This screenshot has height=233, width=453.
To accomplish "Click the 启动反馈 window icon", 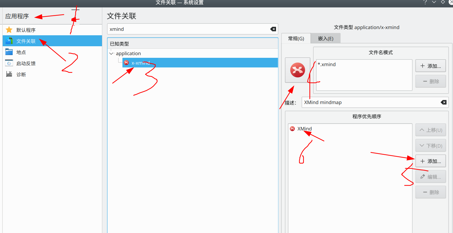I will point(9,63).
